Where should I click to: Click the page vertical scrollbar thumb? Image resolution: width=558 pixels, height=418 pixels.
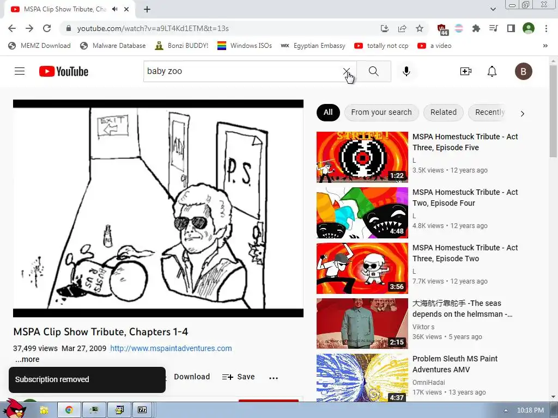(x=554, y=111)
